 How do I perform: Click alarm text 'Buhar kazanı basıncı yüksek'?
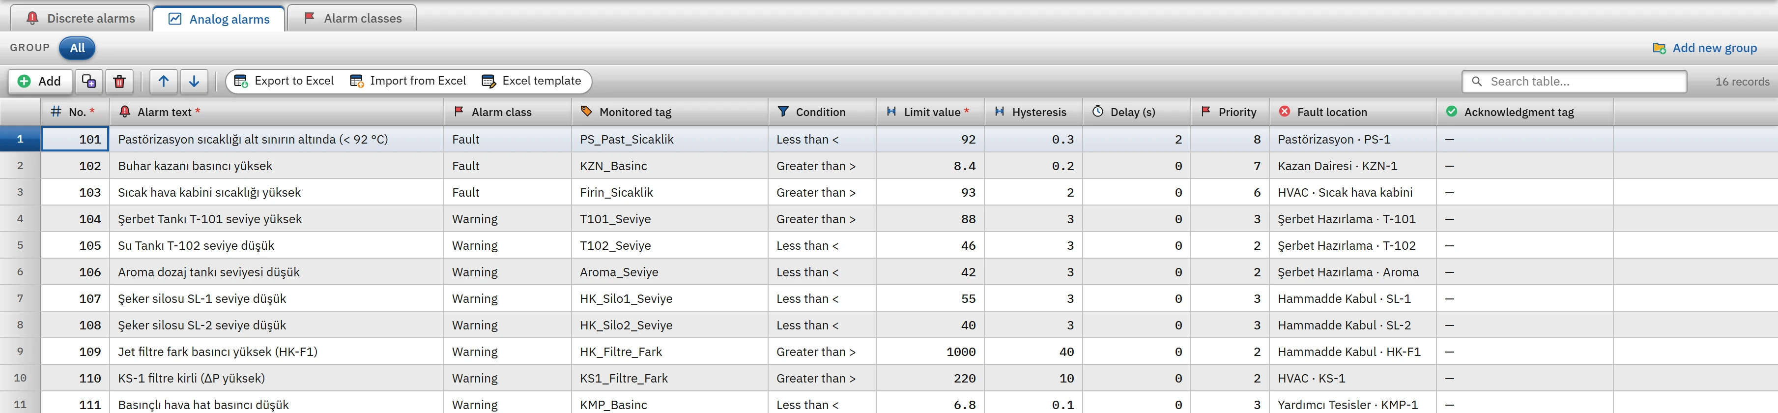click(195, 166)
